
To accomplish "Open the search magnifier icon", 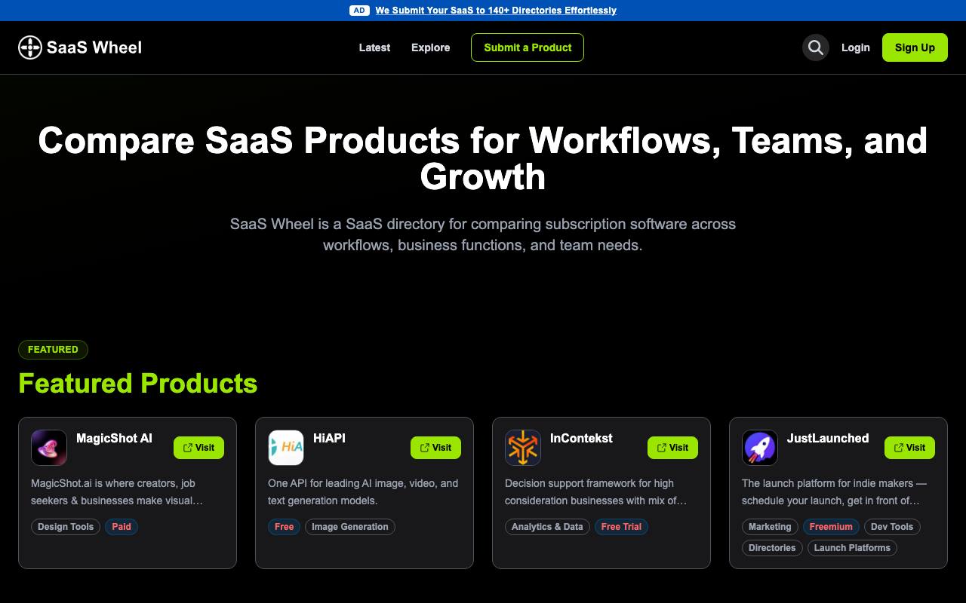I will (x=815, y=47).
